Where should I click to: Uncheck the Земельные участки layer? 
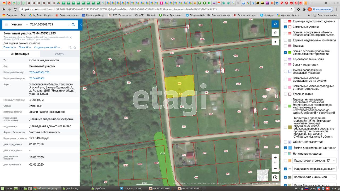pos(286,27)
